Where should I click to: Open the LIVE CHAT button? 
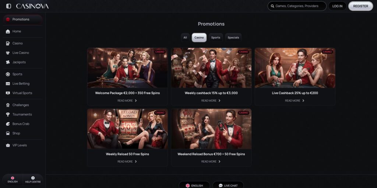pyautogui.click(x=228, y=185)
